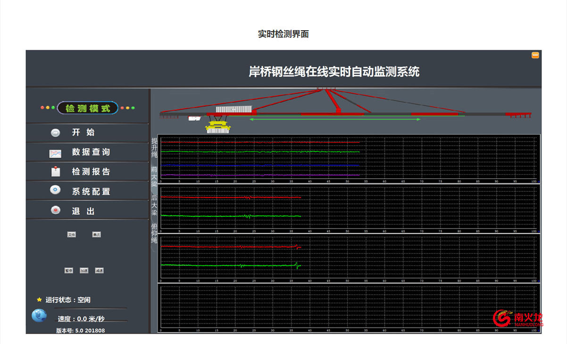This screenshot has width=567, height=344.
Task: Click the blue globe icon at bottom left
Action: click(39, 315)
